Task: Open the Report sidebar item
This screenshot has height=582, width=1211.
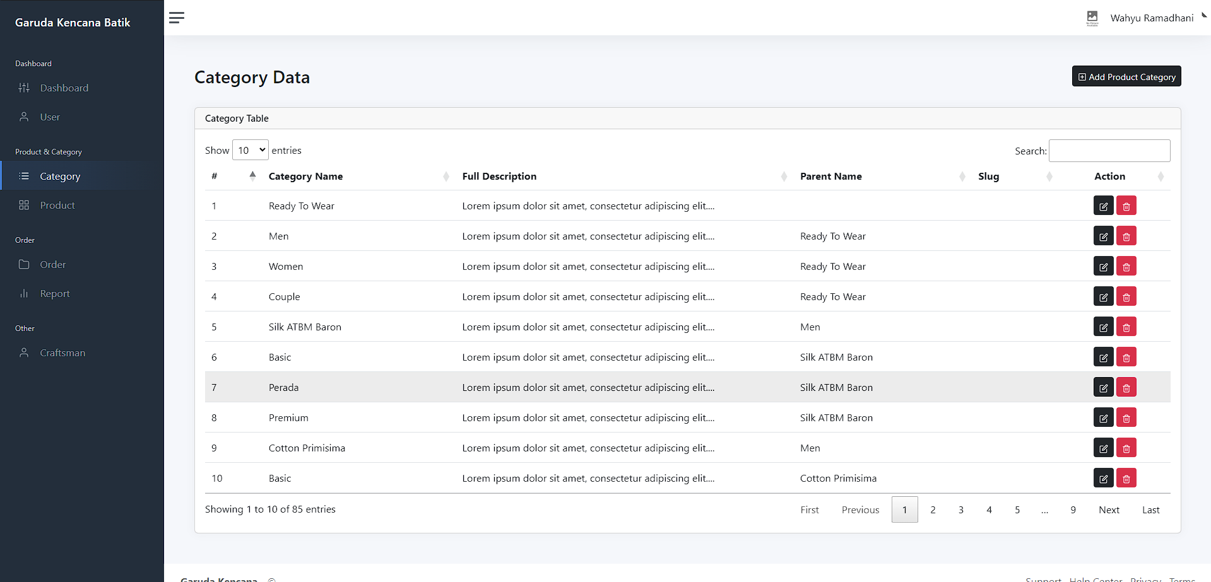Action: click(55, 294)
